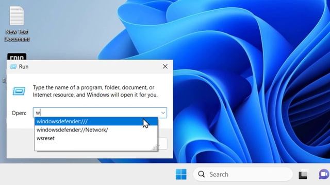Select the Epic Games desktop icon
Image resolution: width=330 pixels, height=185 pixels.
tap(17, 57)
